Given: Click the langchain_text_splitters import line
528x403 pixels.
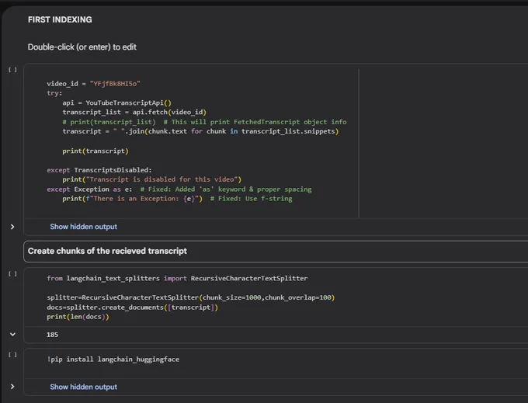Looking at the screenshot, I should click(177, 279).
